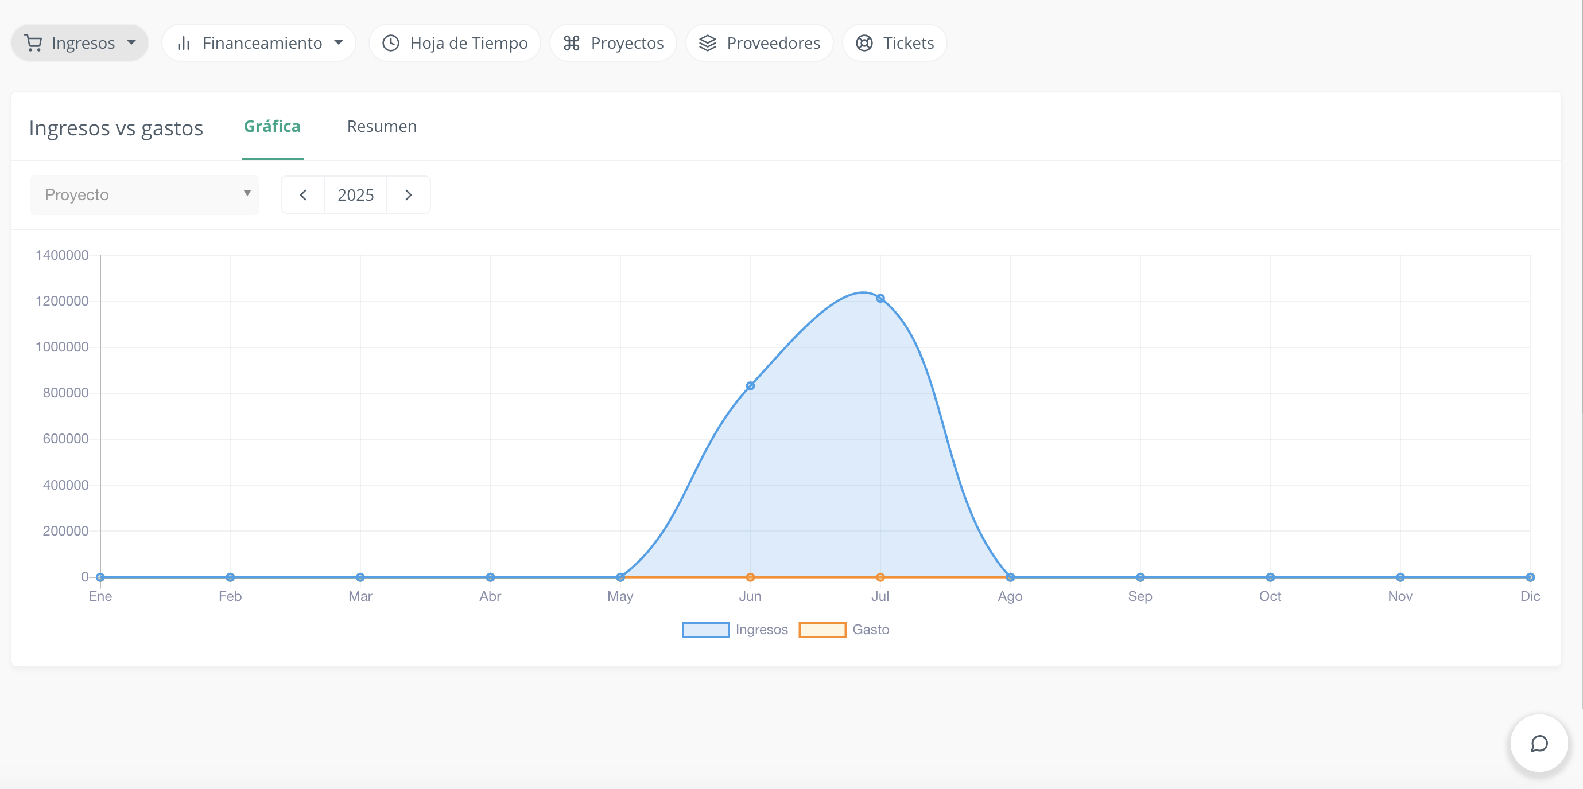Expand the Financeamiento dropdown caret

[x=339, y=43]
